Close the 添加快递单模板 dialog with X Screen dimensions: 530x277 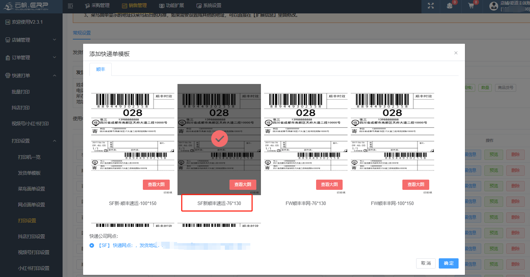pyautogui.click(x=456, y=53)
